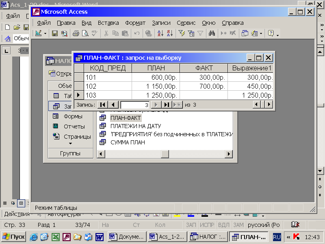
Task: Select the КОД_ПРЕД column header
Action: coord(108,68)
